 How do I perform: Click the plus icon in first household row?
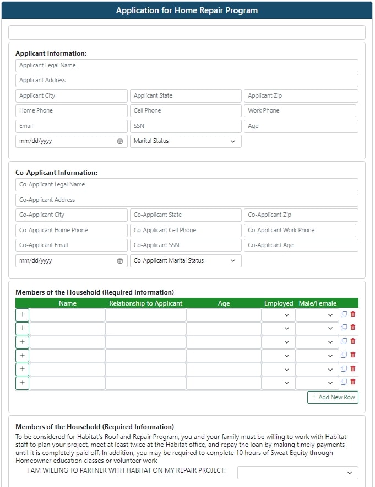tap(22, 315)
